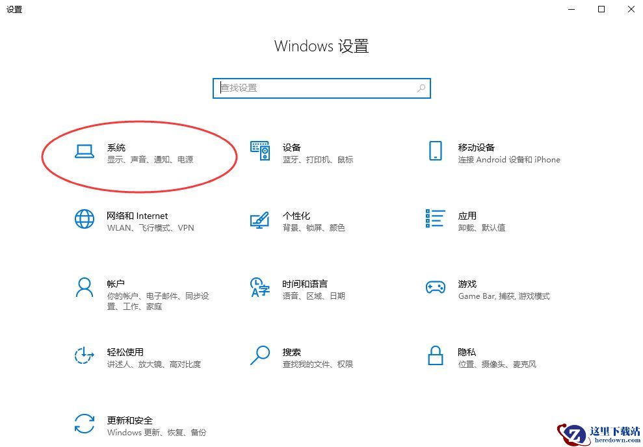
Task: Click the text 连接 Android 设备和 iPhone
Action: click(x=509, y=159)
